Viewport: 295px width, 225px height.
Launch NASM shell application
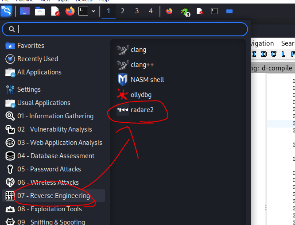(x=140, y=80)
